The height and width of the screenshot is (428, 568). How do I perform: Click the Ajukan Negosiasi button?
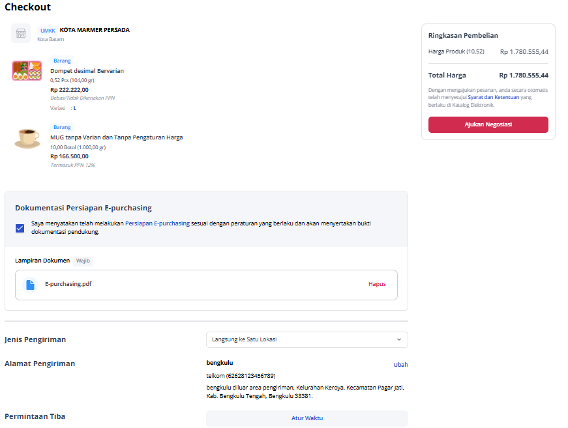tap(488, 124)
